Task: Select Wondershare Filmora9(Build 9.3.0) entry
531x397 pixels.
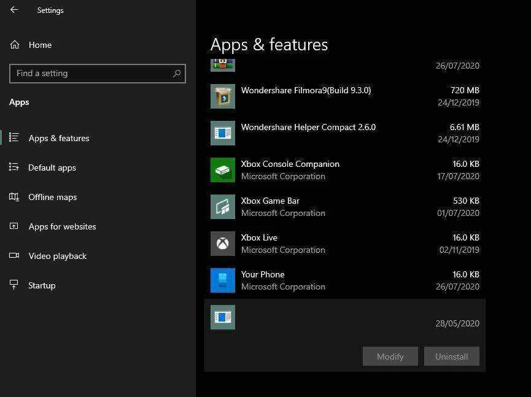Action: tap(345, 96)
